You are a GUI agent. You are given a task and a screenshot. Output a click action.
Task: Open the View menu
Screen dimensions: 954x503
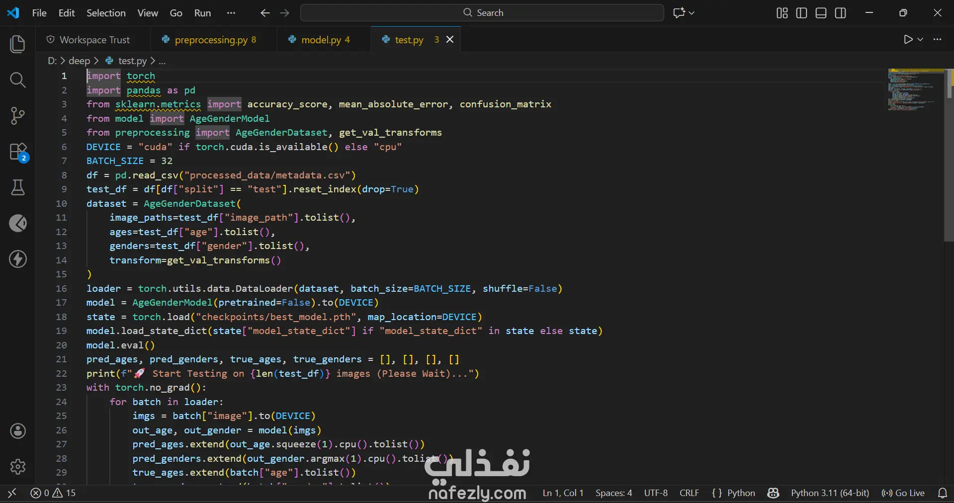[148, 13]
